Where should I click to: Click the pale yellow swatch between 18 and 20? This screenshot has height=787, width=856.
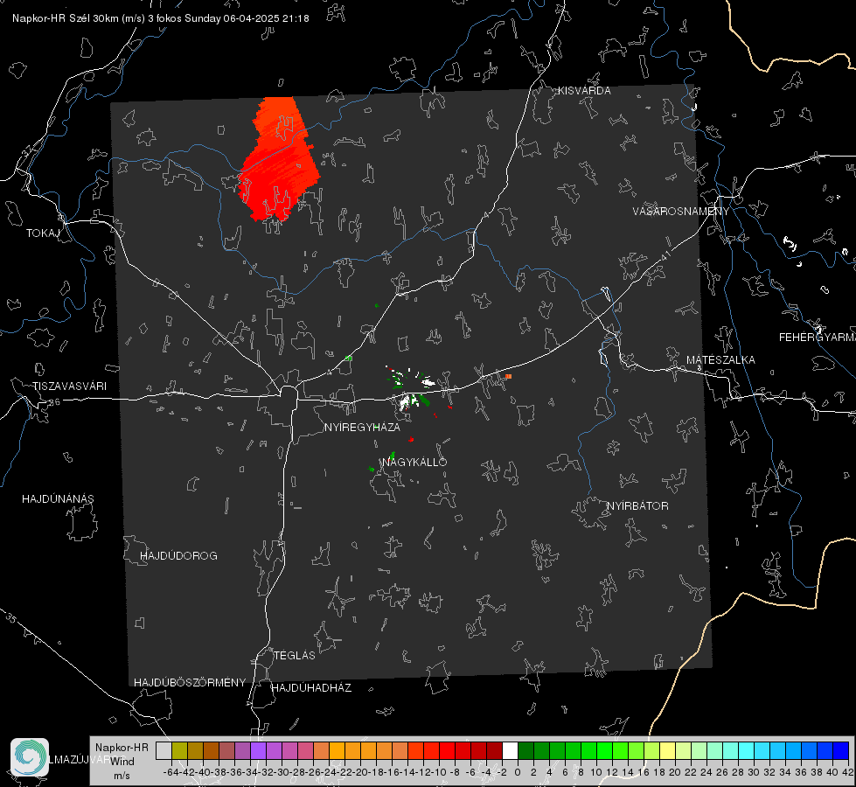coord(668,750)
